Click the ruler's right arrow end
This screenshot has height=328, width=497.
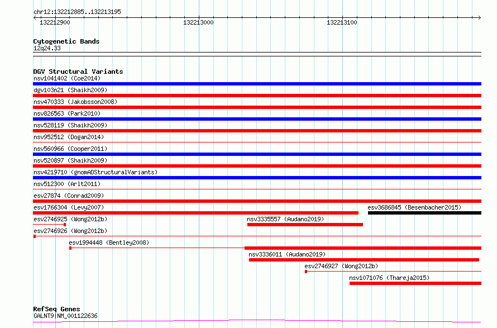(x=480, y=17)
